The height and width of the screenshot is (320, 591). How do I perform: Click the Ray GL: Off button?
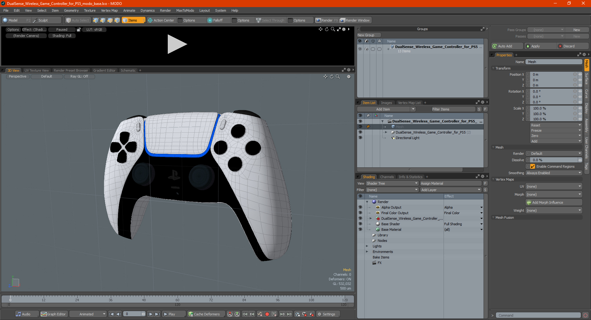79,77
